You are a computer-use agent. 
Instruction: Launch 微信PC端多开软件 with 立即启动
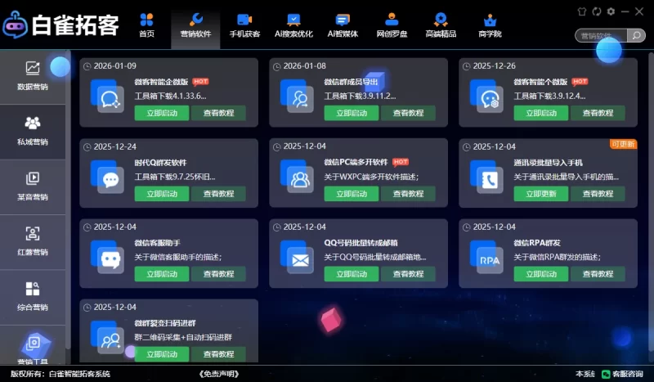point(352,194)
